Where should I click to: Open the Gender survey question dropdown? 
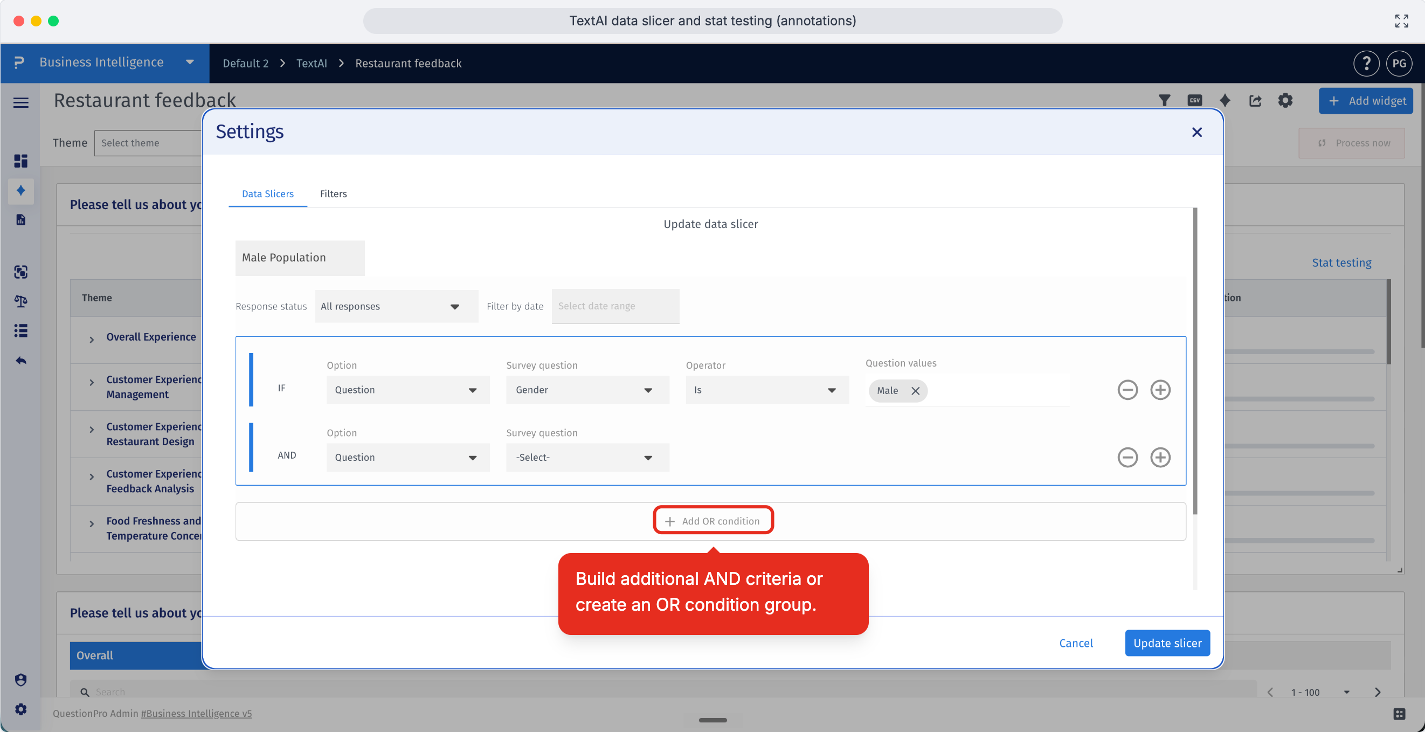(x=587, y=390)
